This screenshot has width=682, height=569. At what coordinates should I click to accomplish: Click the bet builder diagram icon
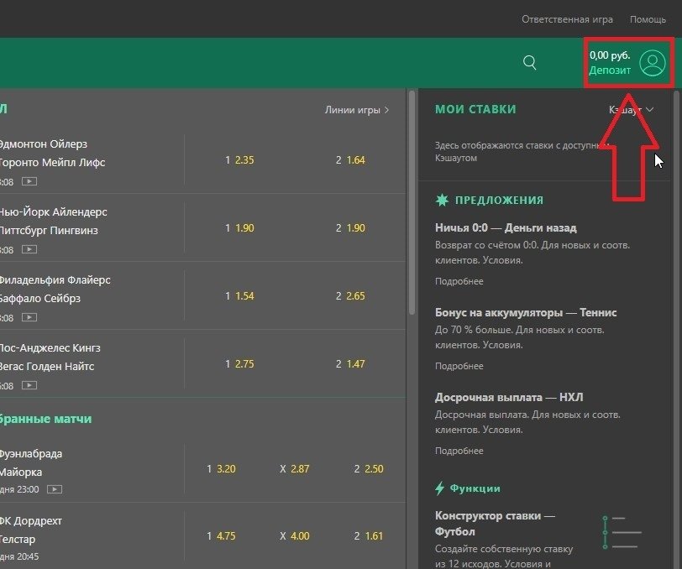(622, 532)
